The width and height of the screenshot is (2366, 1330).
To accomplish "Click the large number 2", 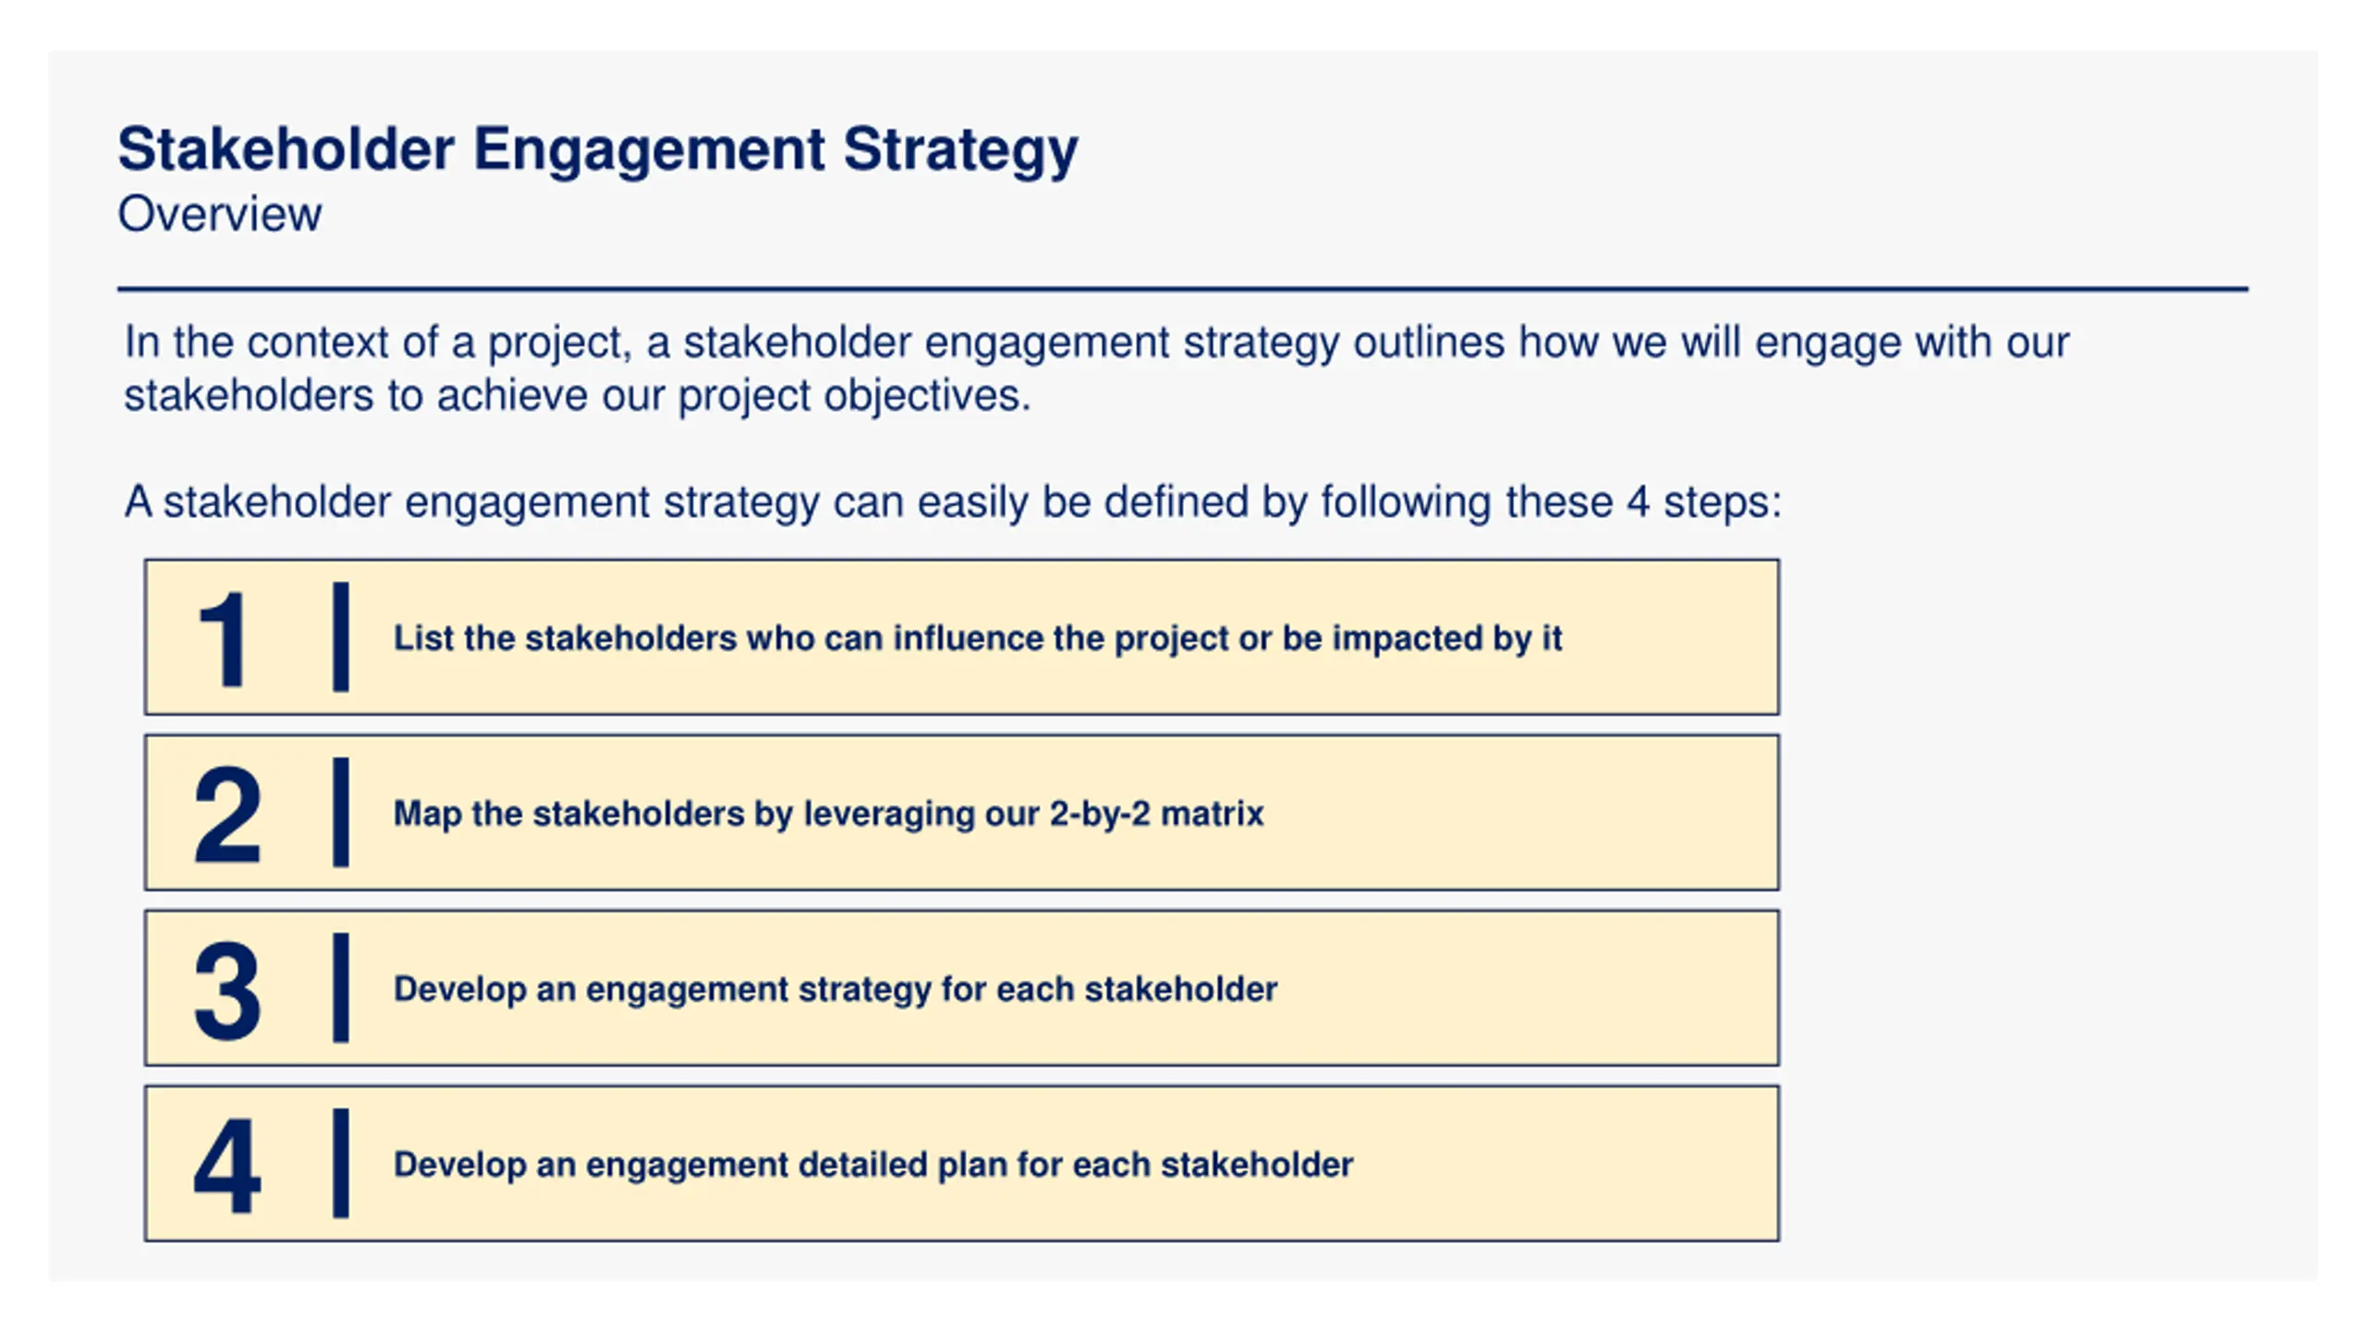I will tap(227, 814).
